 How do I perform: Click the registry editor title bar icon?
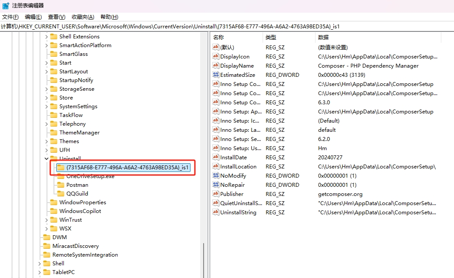pos(6,6)
